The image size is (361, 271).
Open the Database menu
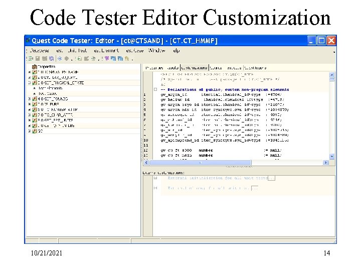point(39,51)
